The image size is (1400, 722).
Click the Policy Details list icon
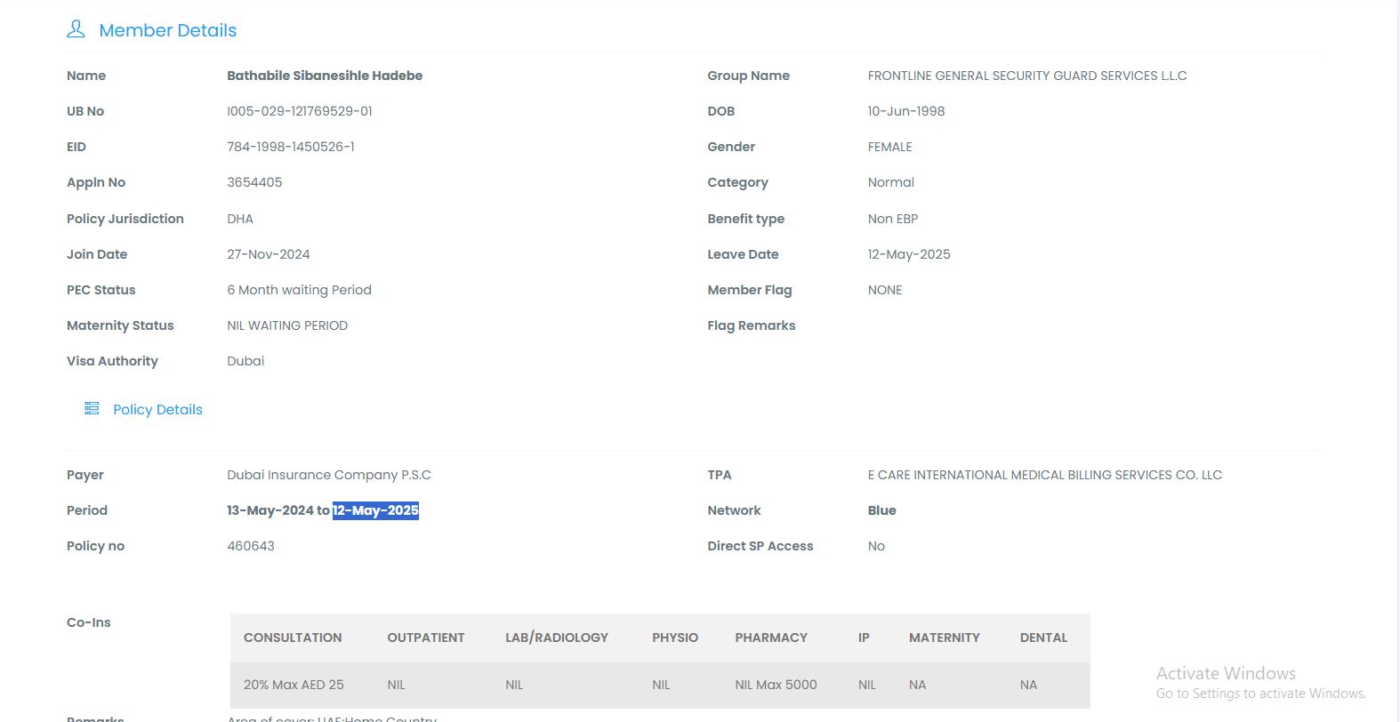point(92,408)
